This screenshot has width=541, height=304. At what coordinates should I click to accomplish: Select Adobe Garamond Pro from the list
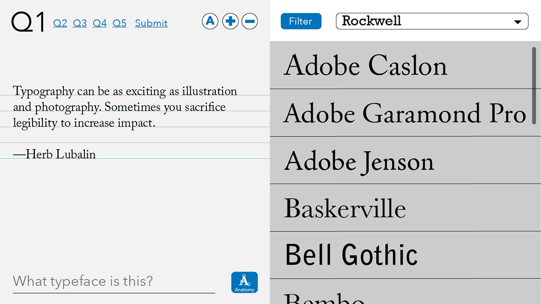[405, 113]
